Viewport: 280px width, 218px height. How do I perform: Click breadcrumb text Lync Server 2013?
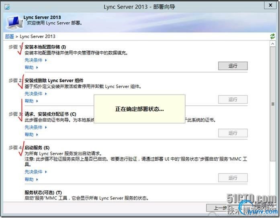coord(37,36)
